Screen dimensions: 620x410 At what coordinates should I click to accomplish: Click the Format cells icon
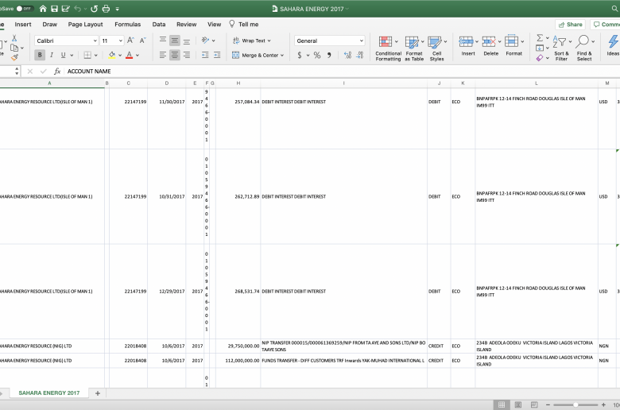pyautogui.click(x=512, y=41)
